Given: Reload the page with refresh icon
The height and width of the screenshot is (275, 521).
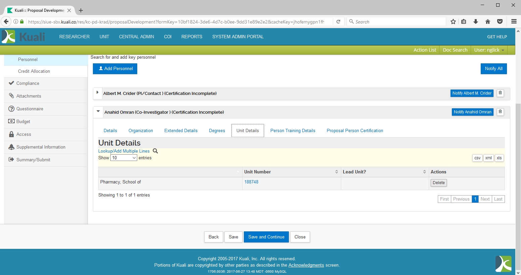Looking at the screenshot, I should [338, 21].
